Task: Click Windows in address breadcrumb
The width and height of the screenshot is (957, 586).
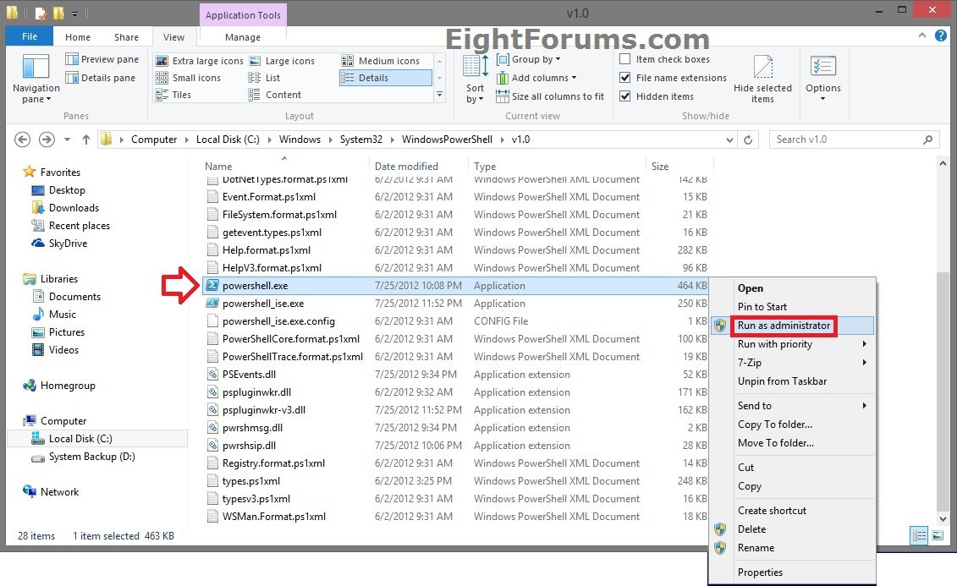Action: pos(300,140)
